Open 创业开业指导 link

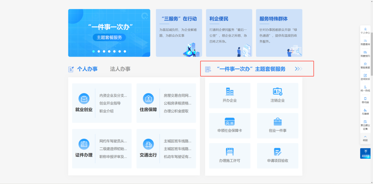tap(110, 103)
